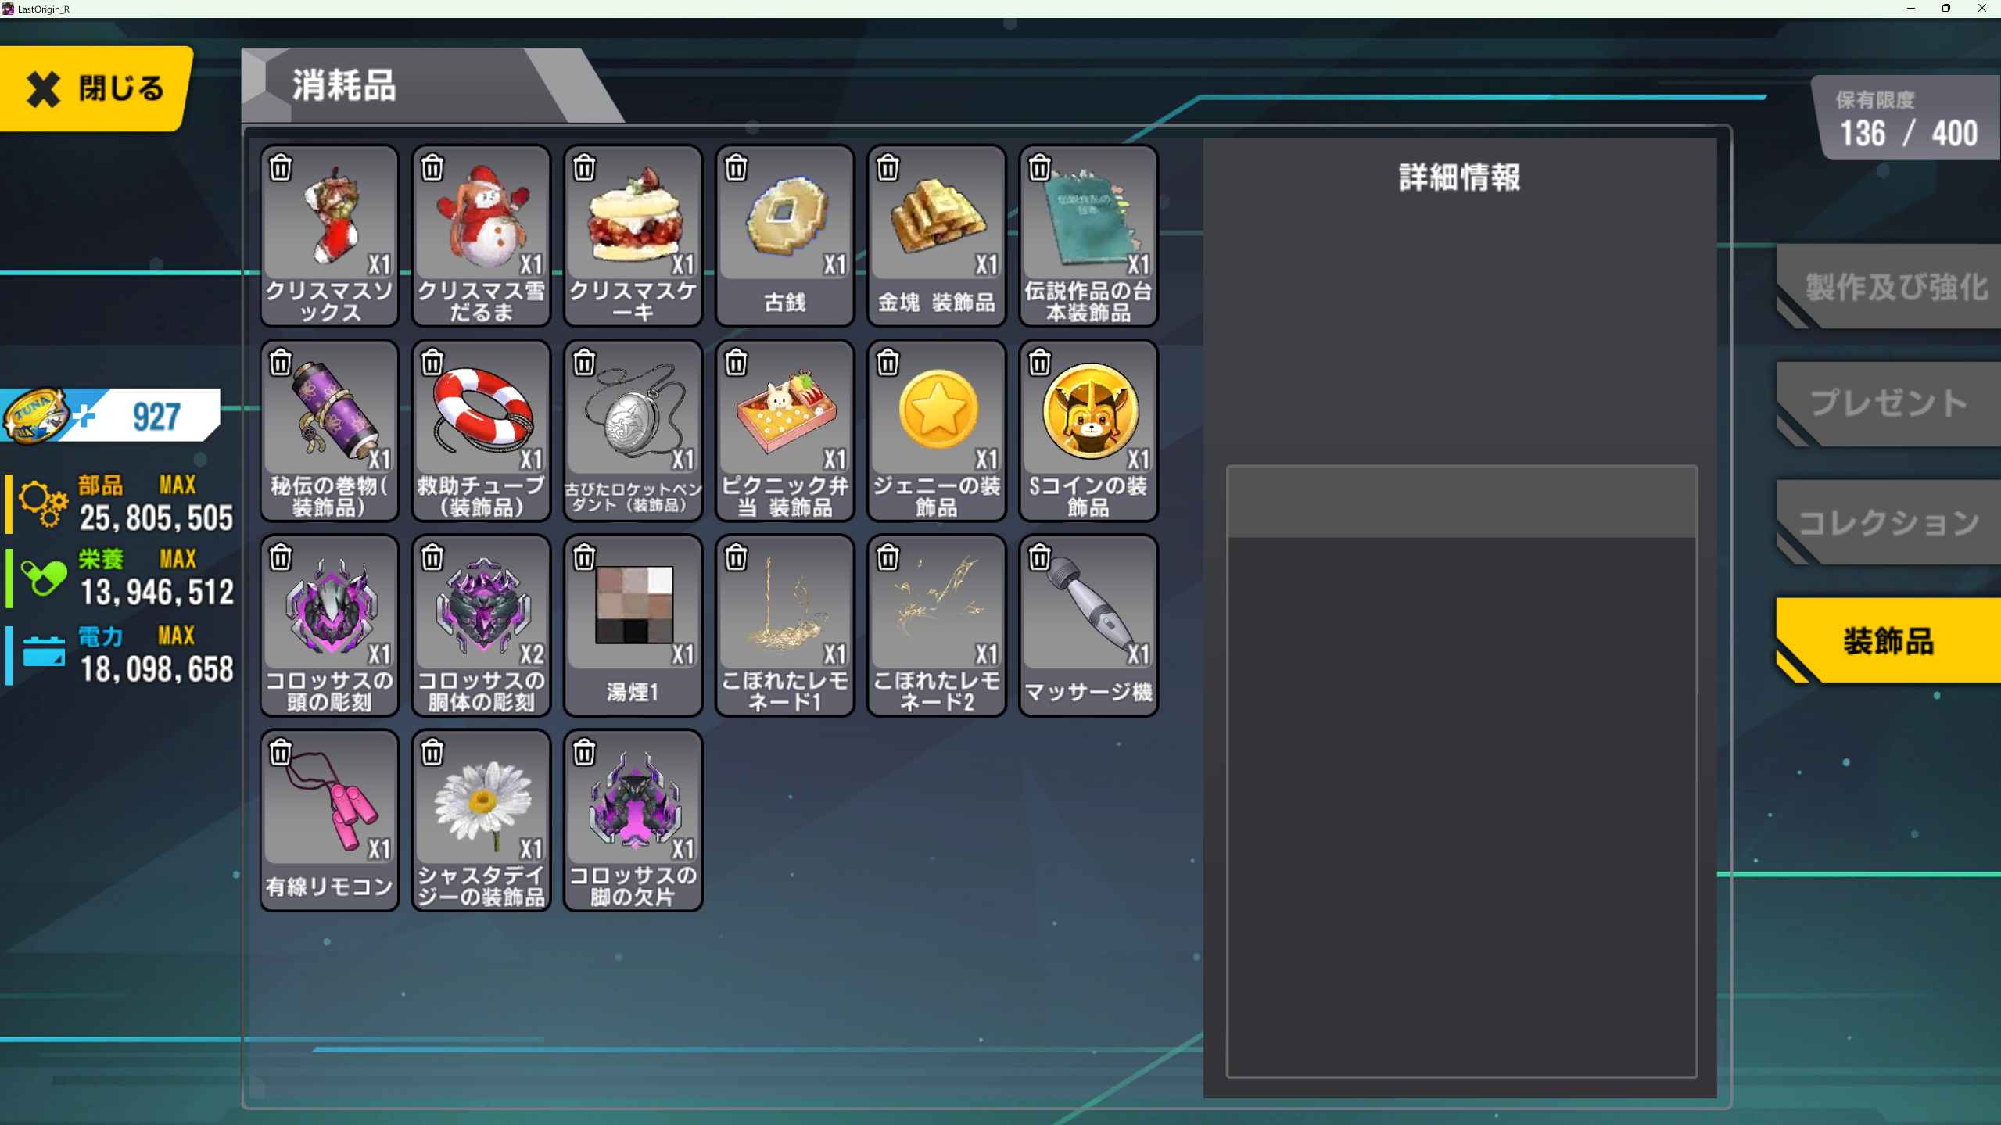Click trash icon on クリスマスケーキ
Screen dimensions: 2001x1125
(x=584, y=168)
